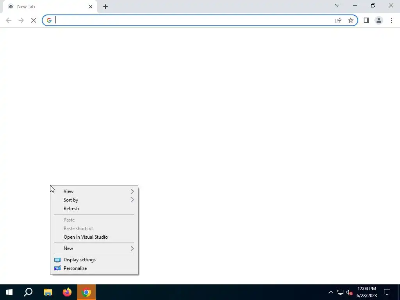Expand the New submenu
Screen dimensions: 400x300
[95, 248]
